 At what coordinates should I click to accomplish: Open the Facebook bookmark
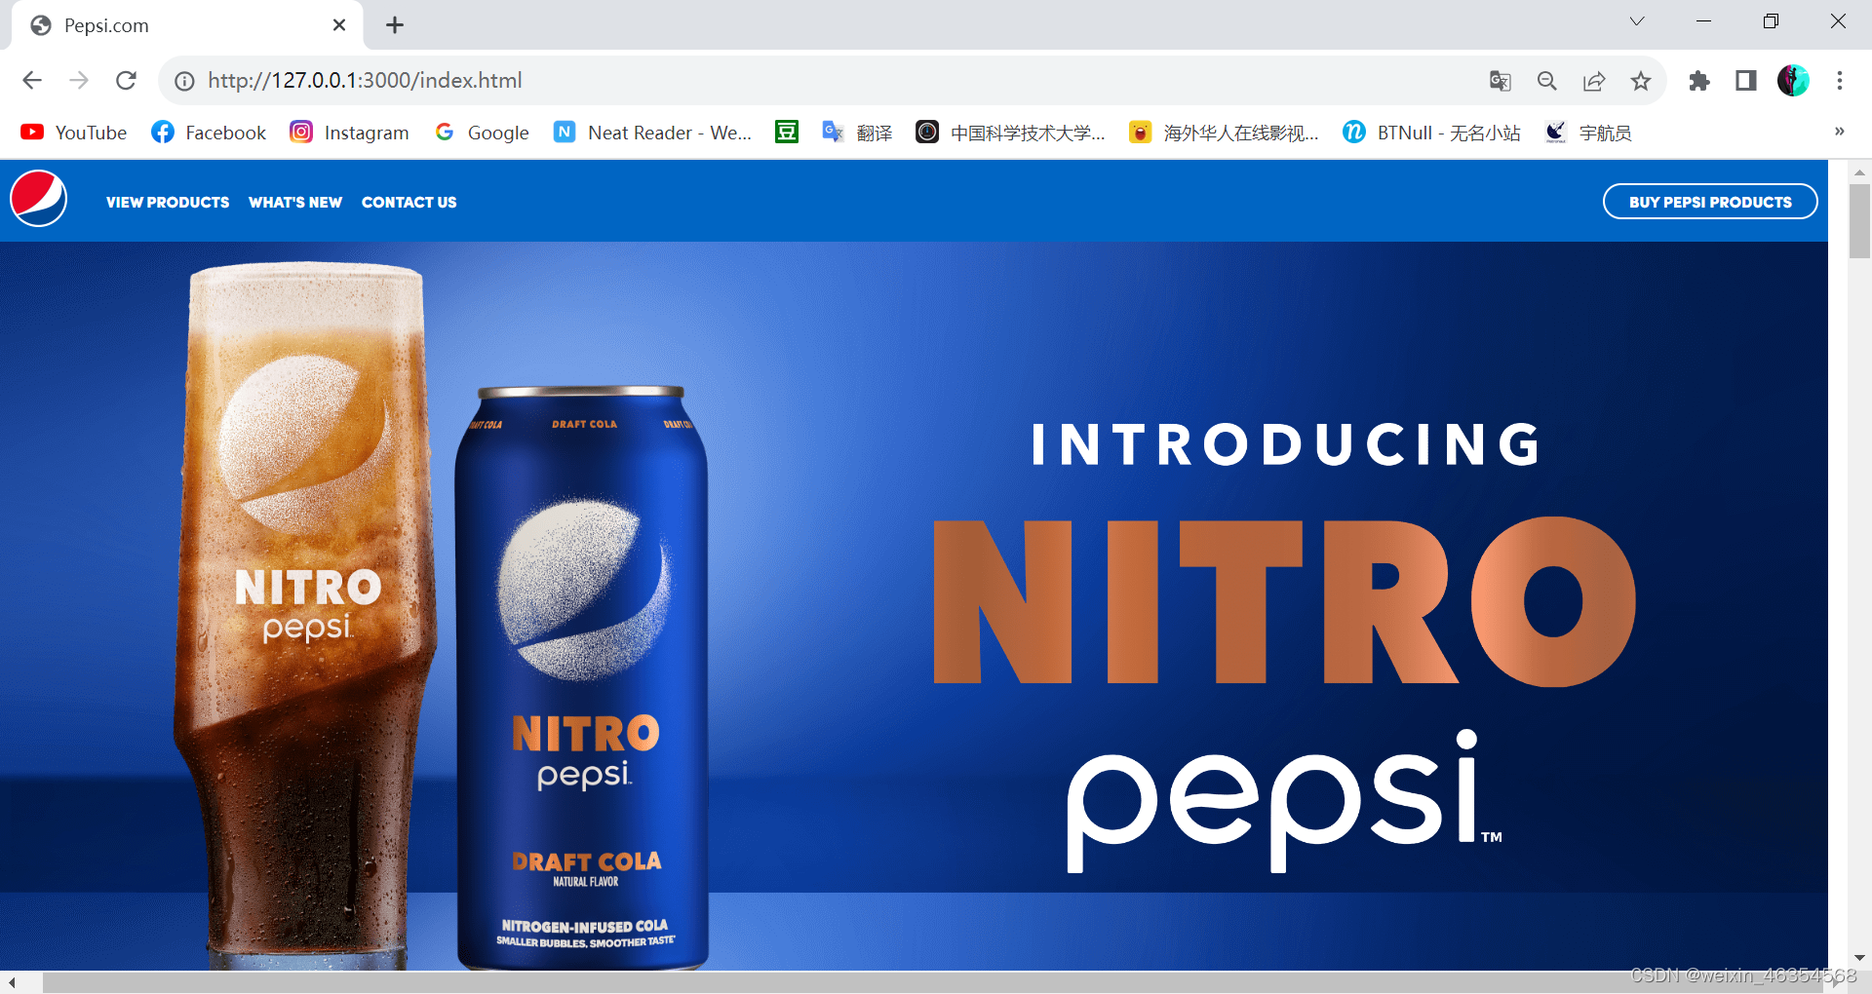[209, 133]
